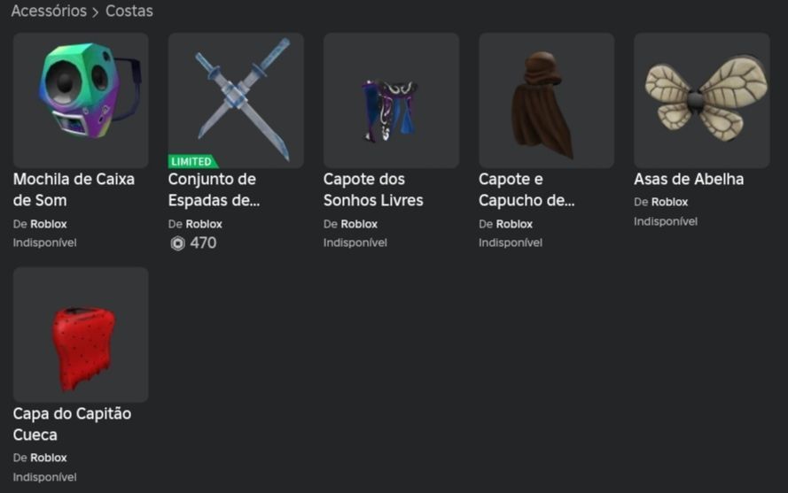Open the Mochila de Caixa de Som thumbnail

tap(81, 100)
